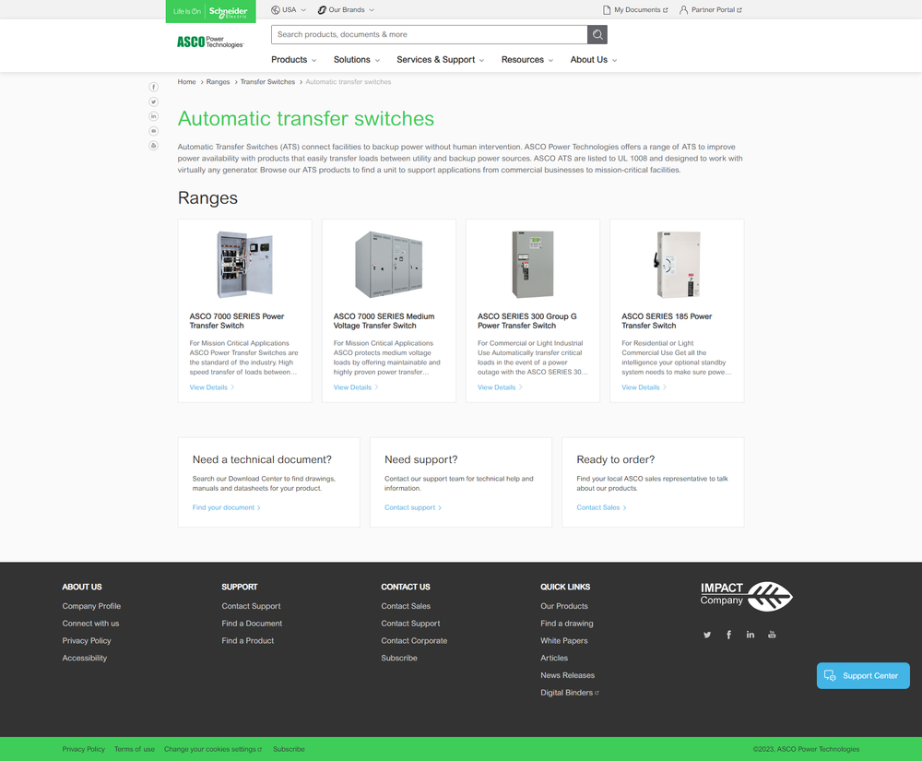
Task: Click Subscribe in green bottom bar
Action: (x=289, y=749)
